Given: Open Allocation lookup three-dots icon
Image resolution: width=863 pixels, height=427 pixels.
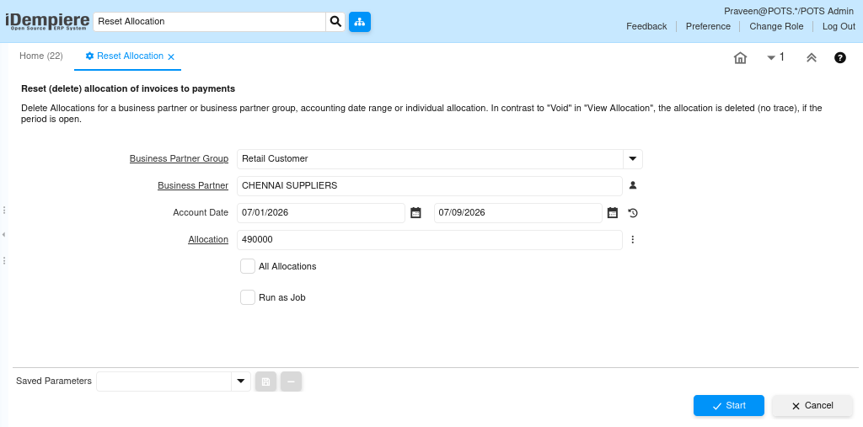Looking at the screenshot, I should [633, 239].
